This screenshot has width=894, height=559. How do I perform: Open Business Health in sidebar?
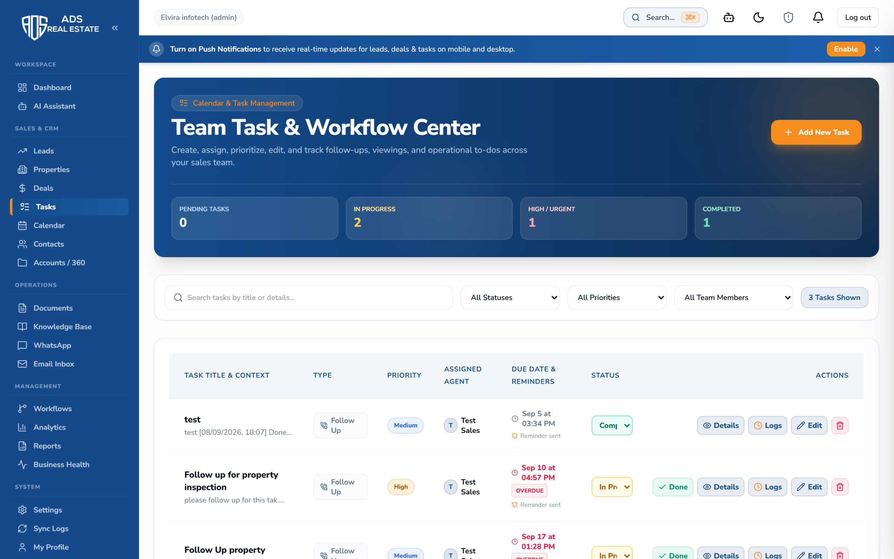(x=69, y=464)
